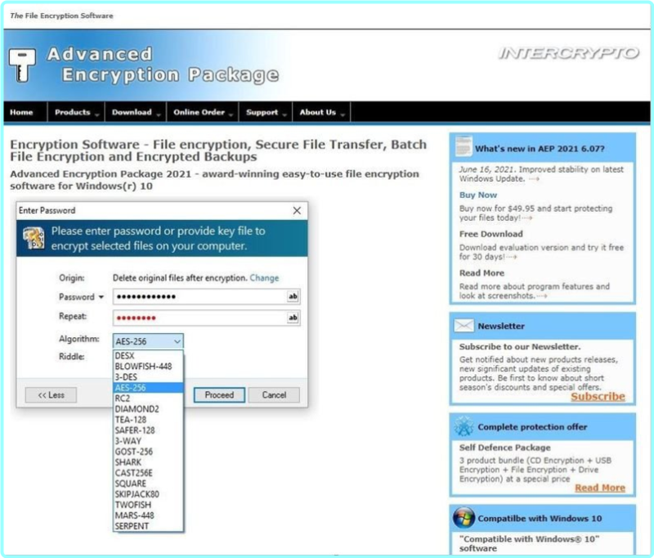Click the key logo icon in the header
The image size is (654, 558).
point(22,65)
